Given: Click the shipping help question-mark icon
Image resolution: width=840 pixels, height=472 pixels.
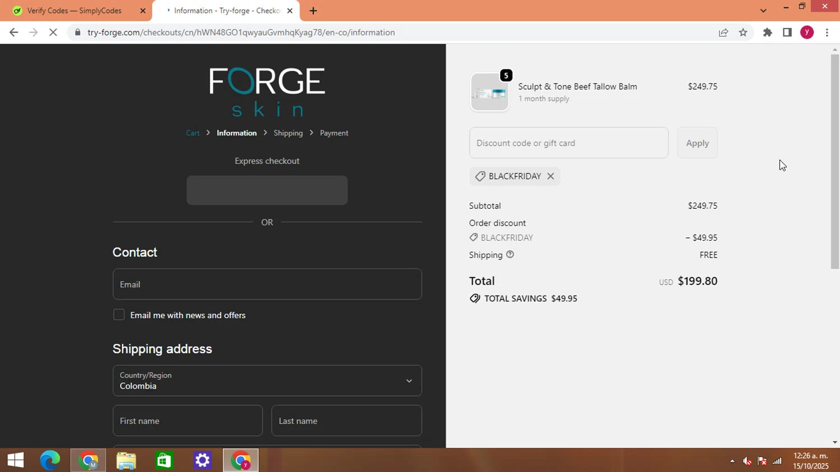Looking at the screenshot, I should tap(510, 254).
